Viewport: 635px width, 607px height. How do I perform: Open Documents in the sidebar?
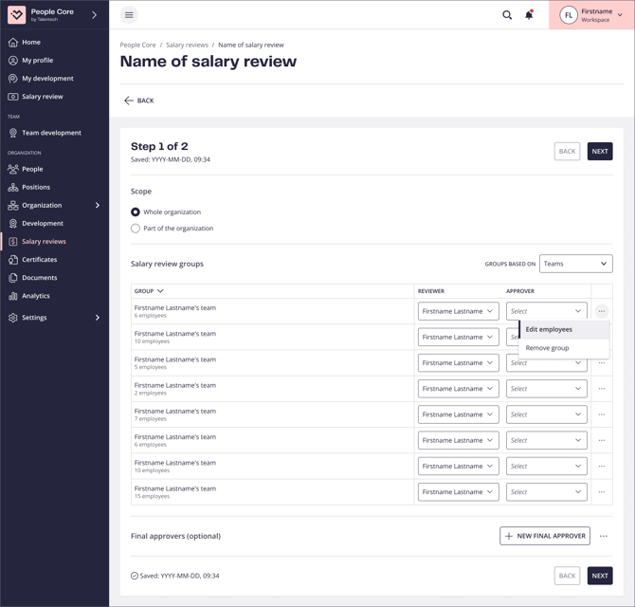39,278
